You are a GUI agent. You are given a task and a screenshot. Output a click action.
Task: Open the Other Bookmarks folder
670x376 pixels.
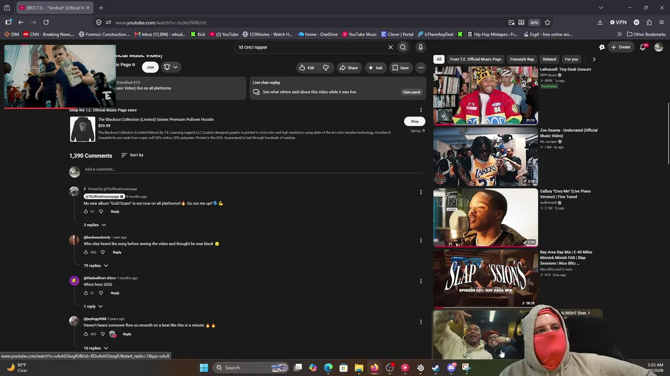(646, 34)
